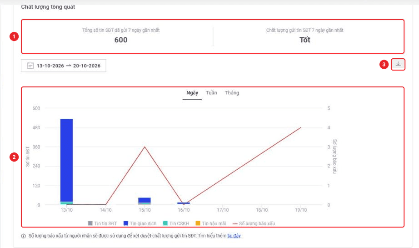Click the "Số tin SĐT" left axis title
Image resolution: width=419 pixels, height=248 pixels.
click(28, 157)
